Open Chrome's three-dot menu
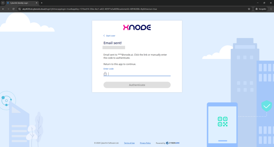This screenshot has height=147, width=274. pos(271,9)
